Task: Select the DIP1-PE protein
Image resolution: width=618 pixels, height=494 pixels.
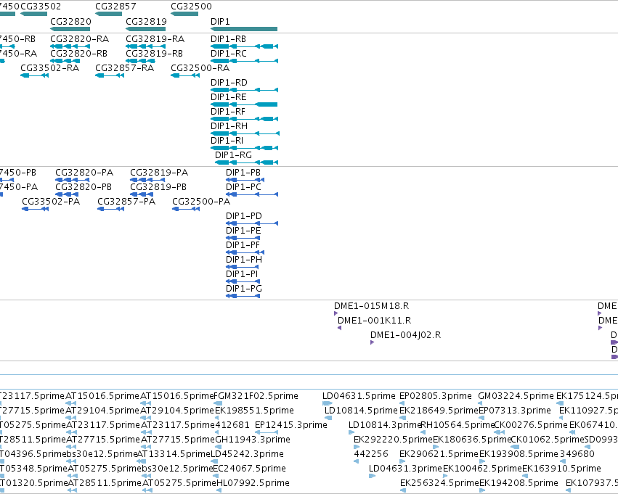Action: click(x=243, y=238)
